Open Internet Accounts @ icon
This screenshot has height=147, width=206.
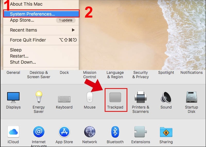click(39, 132)
